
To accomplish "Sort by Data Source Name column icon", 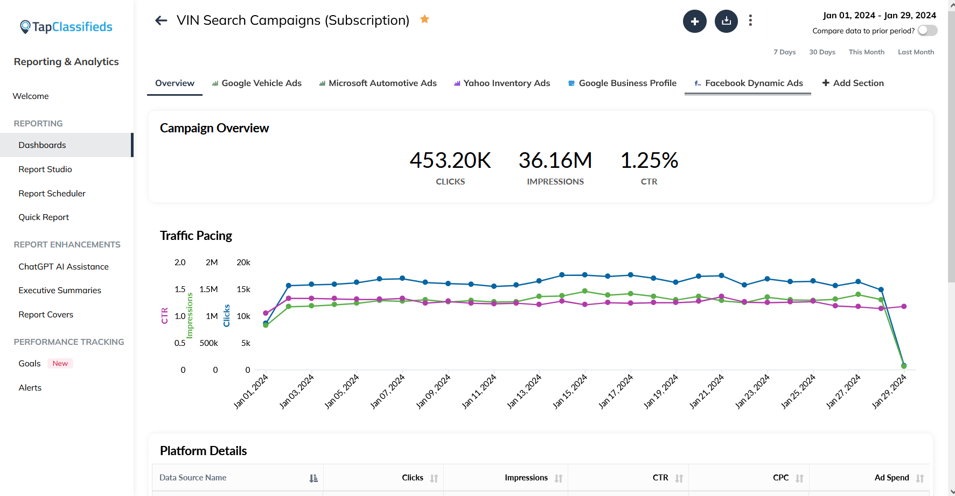I will [x=313, y=478].
